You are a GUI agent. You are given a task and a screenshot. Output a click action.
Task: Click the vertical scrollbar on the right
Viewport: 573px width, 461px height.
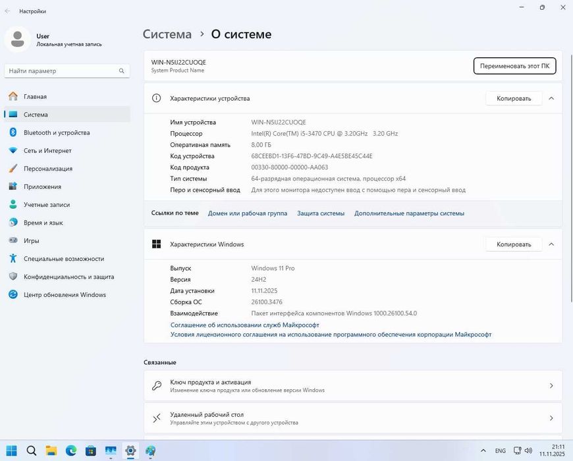571,178
